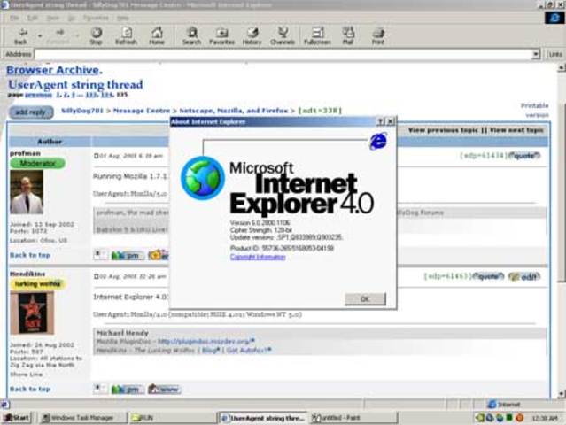Click the page scrollbar down arrow
The image size is (566, 425).
[x=561, y=394]
